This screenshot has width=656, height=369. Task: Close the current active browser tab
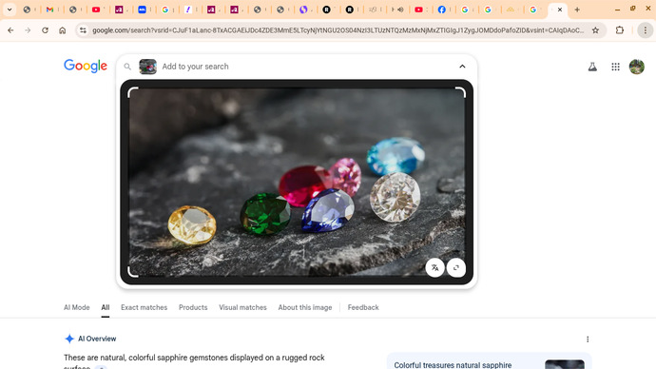pyautogui.click(x=560, y=10)
